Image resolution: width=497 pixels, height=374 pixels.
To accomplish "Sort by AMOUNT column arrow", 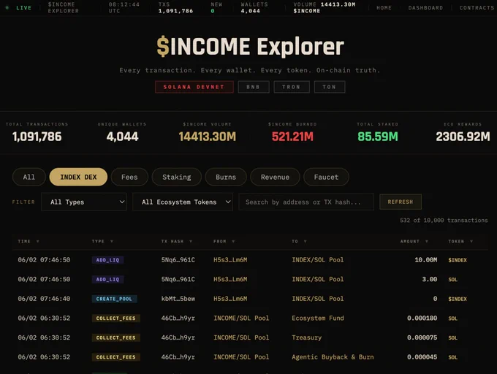I will (427, 242).
